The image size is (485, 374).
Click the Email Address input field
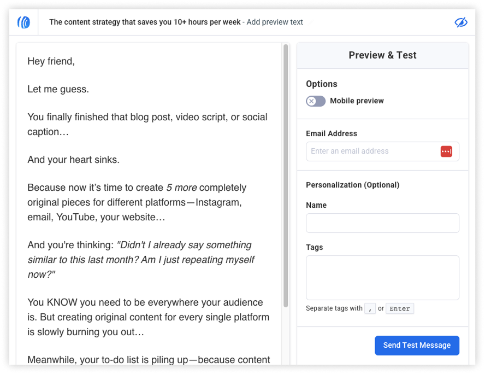[x=382, y=151]
